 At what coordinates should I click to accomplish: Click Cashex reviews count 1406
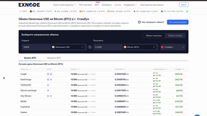point(177,112)
